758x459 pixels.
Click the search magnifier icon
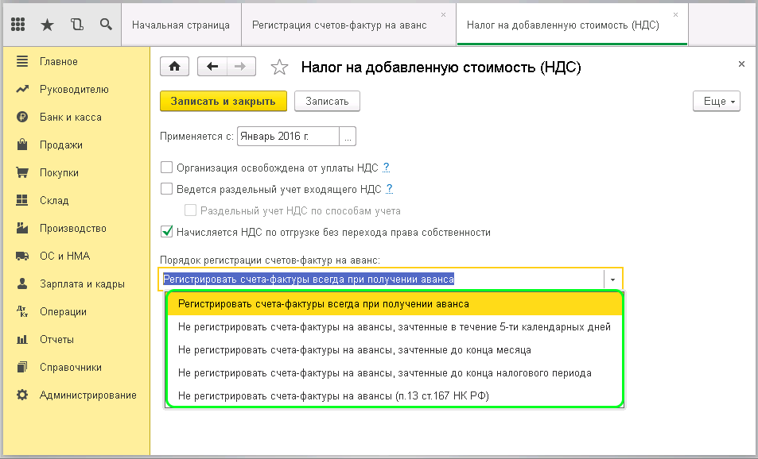point(105,25)
